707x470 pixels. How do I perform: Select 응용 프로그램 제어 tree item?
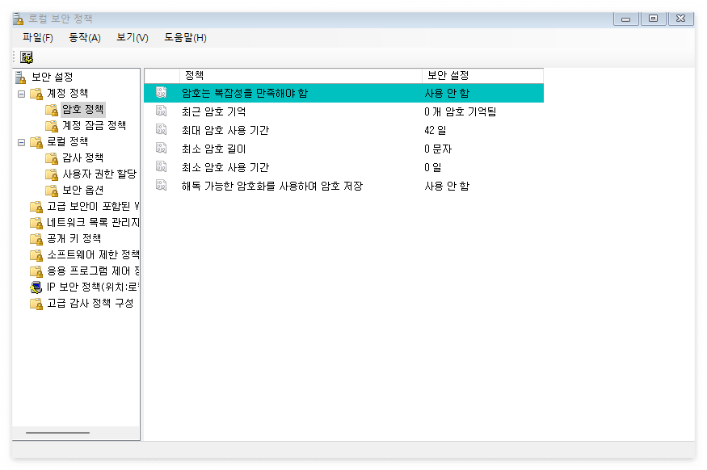[x=93, y=271]
